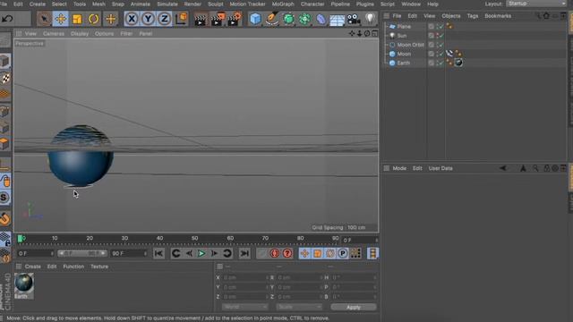The width and height of the screenshot is (573, 322).
Task: Open the Simulate menu
Action: pyautogui.click(x=167, y=4)
